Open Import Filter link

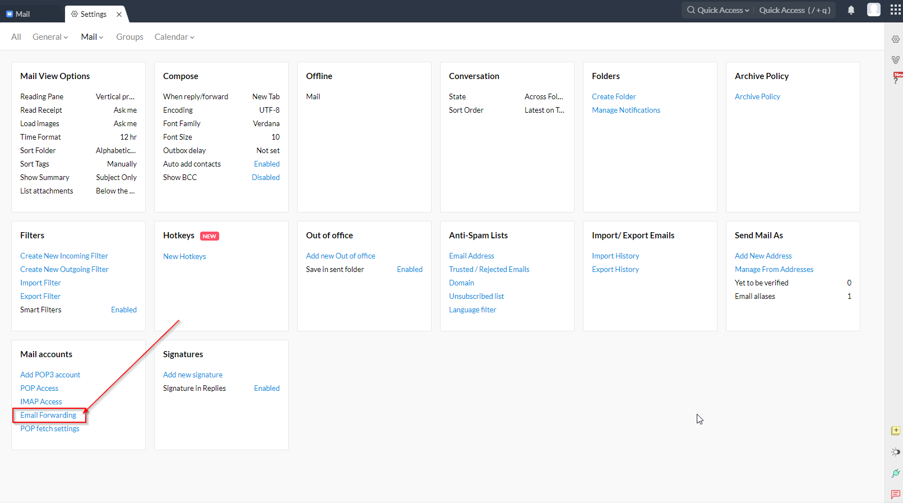point(40,283)
